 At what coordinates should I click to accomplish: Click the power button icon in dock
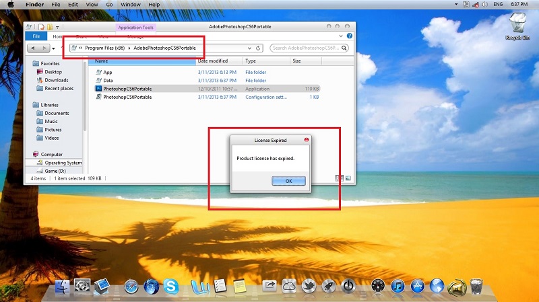(x=348, y=287)
